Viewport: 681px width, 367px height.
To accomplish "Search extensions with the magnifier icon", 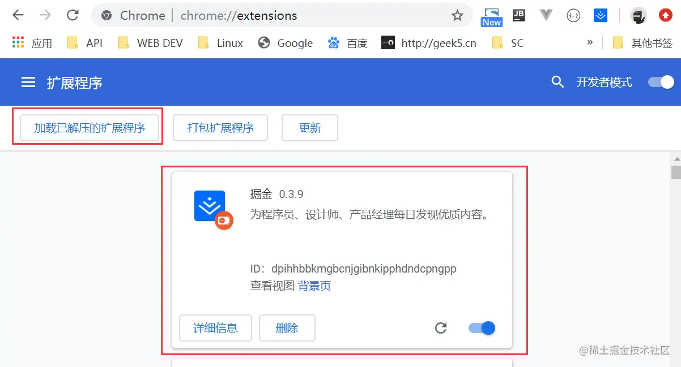I will pos(557,83).
